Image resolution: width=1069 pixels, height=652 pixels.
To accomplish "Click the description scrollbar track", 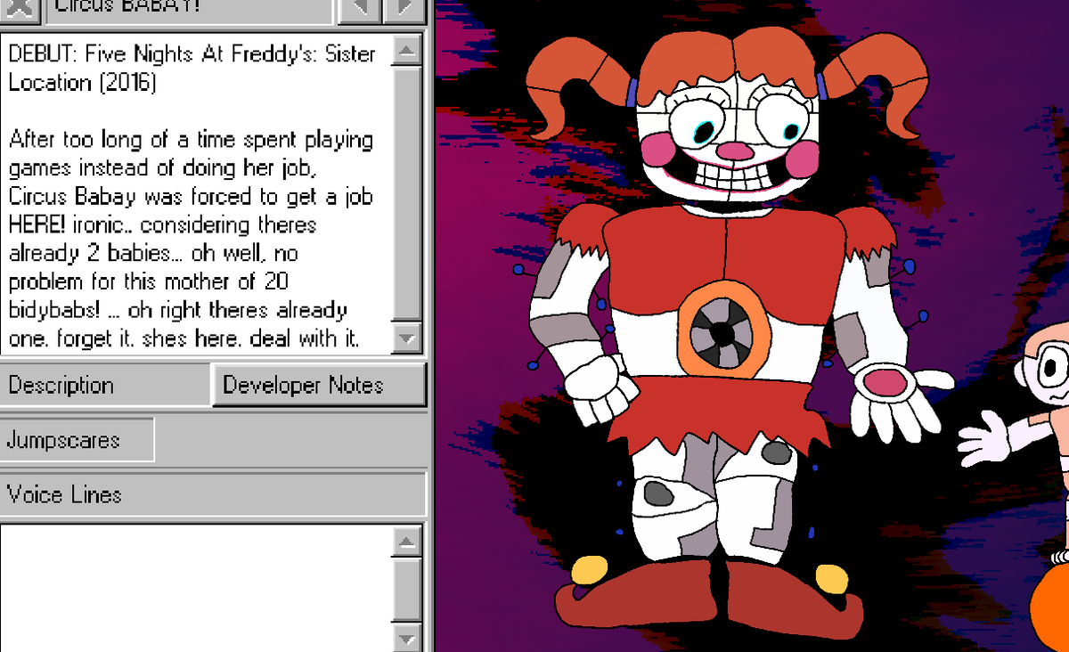I will coord(406,193).
